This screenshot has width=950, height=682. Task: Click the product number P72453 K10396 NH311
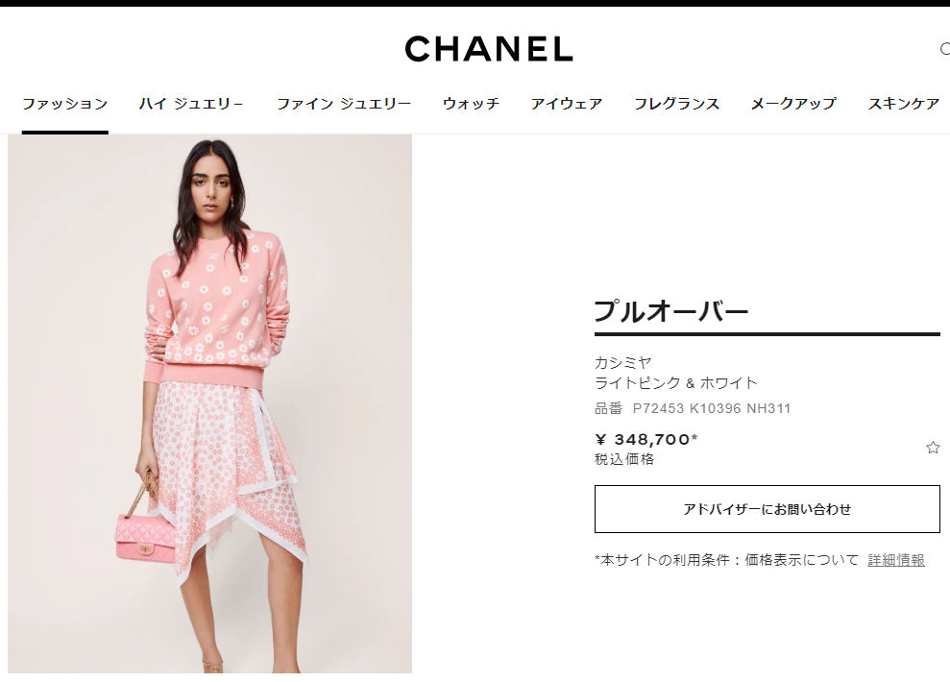coord(712,409)
